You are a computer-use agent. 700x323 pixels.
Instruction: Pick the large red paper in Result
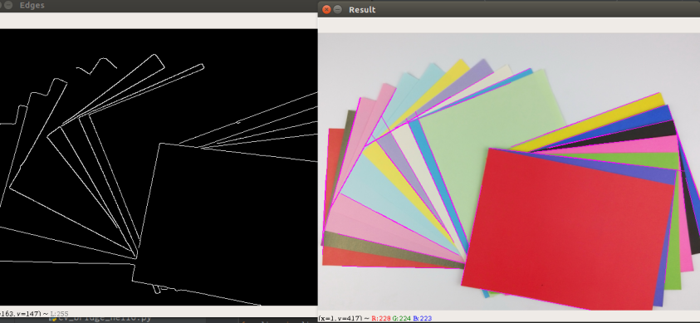coord(567,228)
